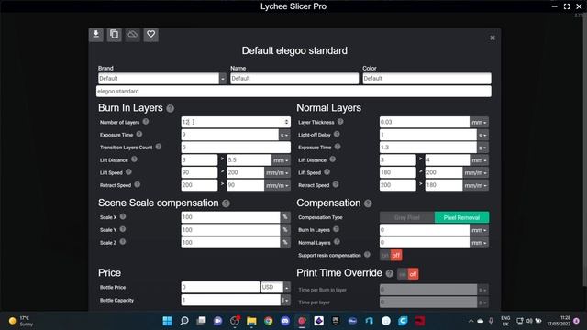The height and width of the screenshot is (330, 587).
Task: Open File Explorer from taskbar
Action: tap(251, 321)
